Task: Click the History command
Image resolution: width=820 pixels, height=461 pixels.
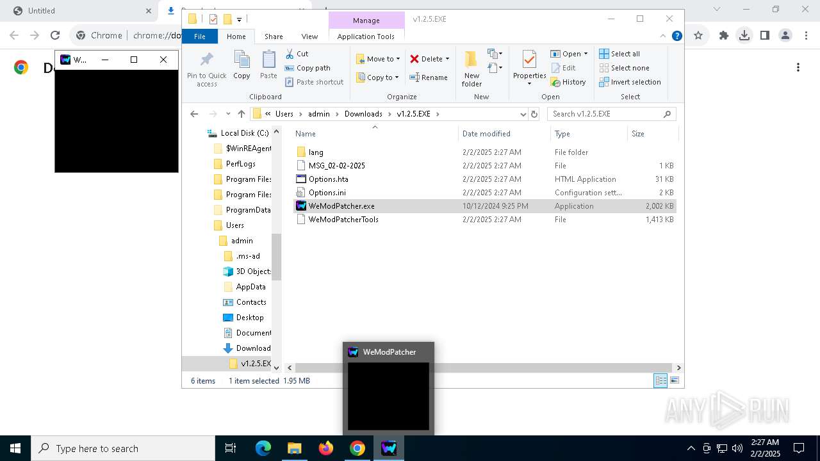Action: [x=568, y=82]
